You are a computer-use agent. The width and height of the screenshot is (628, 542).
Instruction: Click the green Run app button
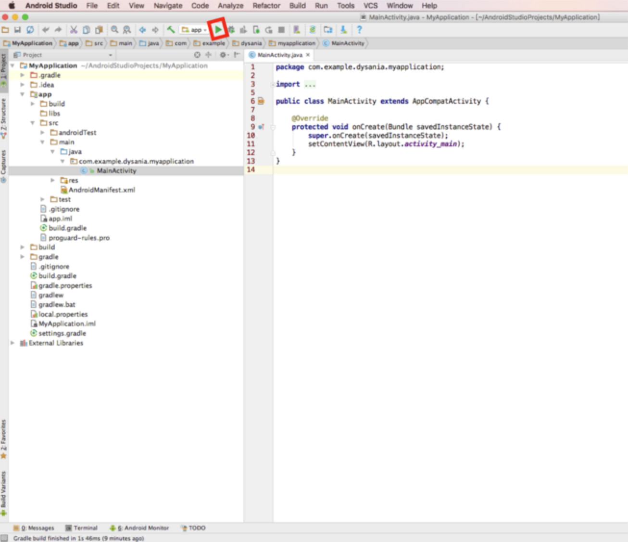218,30
